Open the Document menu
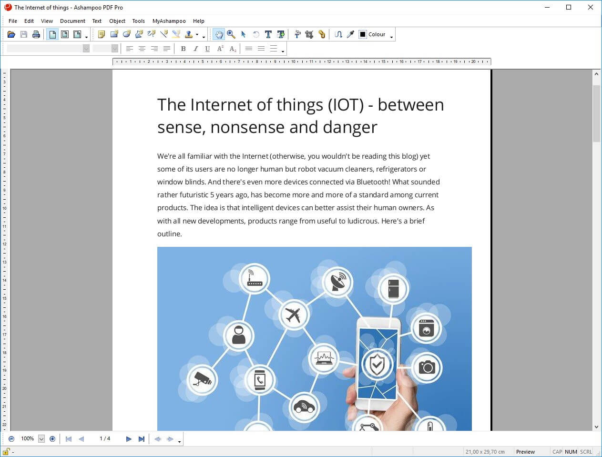The height and width of the screenshot is (457, 602). (72, 20)
